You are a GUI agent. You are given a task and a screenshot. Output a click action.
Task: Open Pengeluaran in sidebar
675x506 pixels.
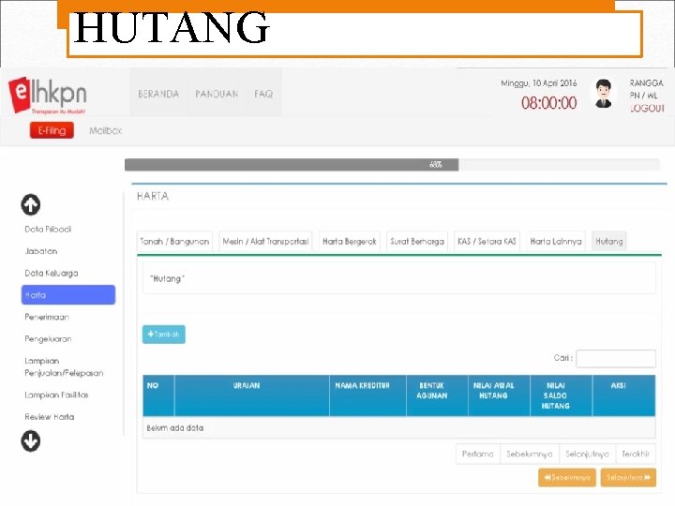coord(48,338)
